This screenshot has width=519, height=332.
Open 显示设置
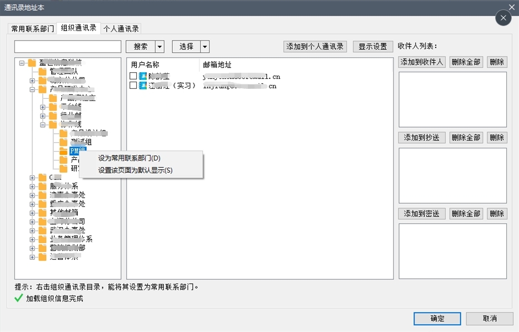372,46
